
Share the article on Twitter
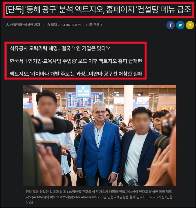tap(180, 25)
